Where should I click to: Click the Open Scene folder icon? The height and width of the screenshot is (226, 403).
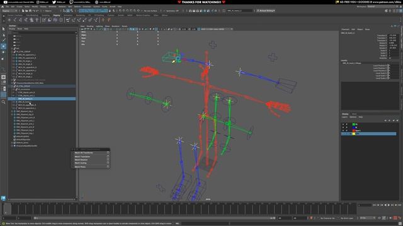pos(26,11)
